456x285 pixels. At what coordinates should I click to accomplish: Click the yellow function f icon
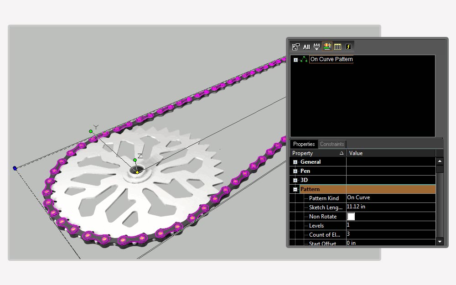(348, 47)
